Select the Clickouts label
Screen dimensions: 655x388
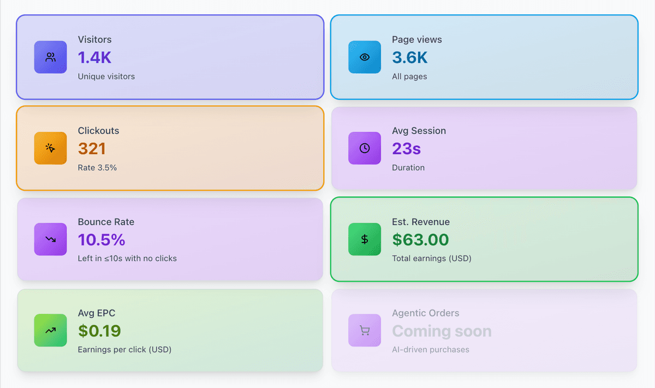98,131
